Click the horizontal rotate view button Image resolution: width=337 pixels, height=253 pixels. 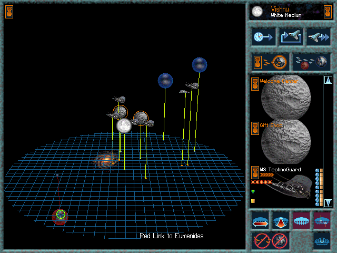coord(260,221)
